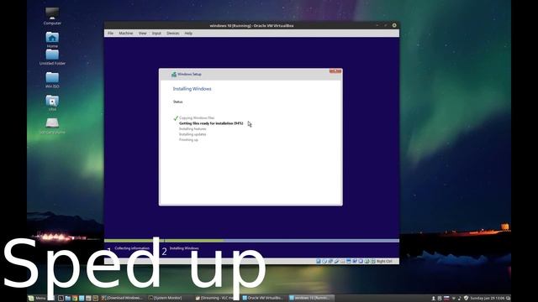
Task: Switch to the System Monitor taskbar window
Action: click(x=166, y=299)
